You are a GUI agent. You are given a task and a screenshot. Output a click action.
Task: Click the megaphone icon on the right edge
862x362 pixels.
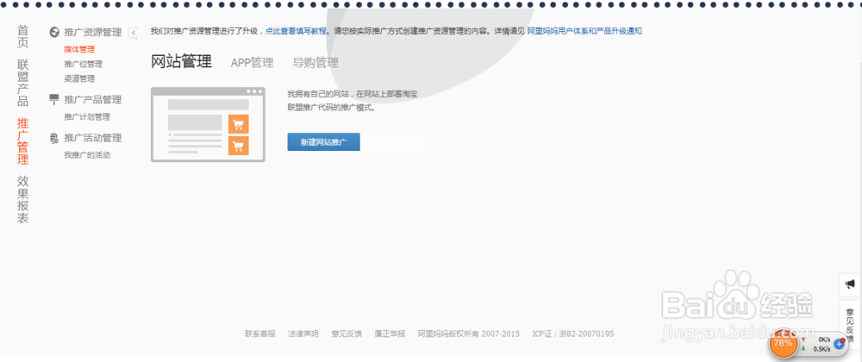pyautogui.click(x=850, y=284)
